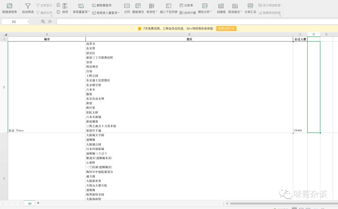
Task: Click 合并计算 consolidate tool
Action: tap(188, 13)
